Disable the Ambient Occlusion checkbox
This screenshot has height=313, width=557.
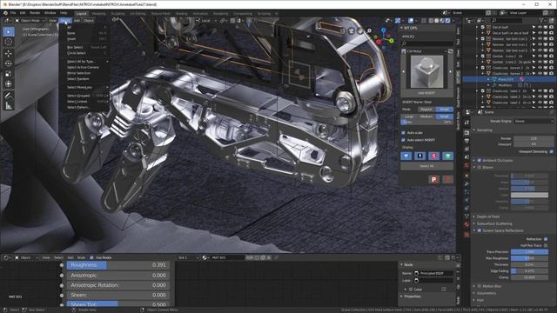pos(480,160)
